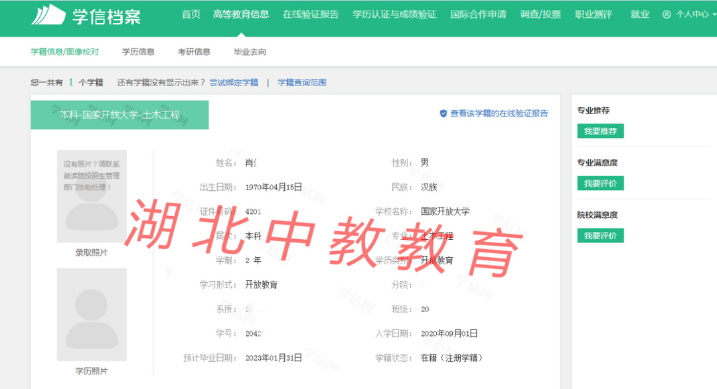Click the expected graduation date 2023年01月31日
This screenshot has height=389, width=717.
[x=274, y=358]
